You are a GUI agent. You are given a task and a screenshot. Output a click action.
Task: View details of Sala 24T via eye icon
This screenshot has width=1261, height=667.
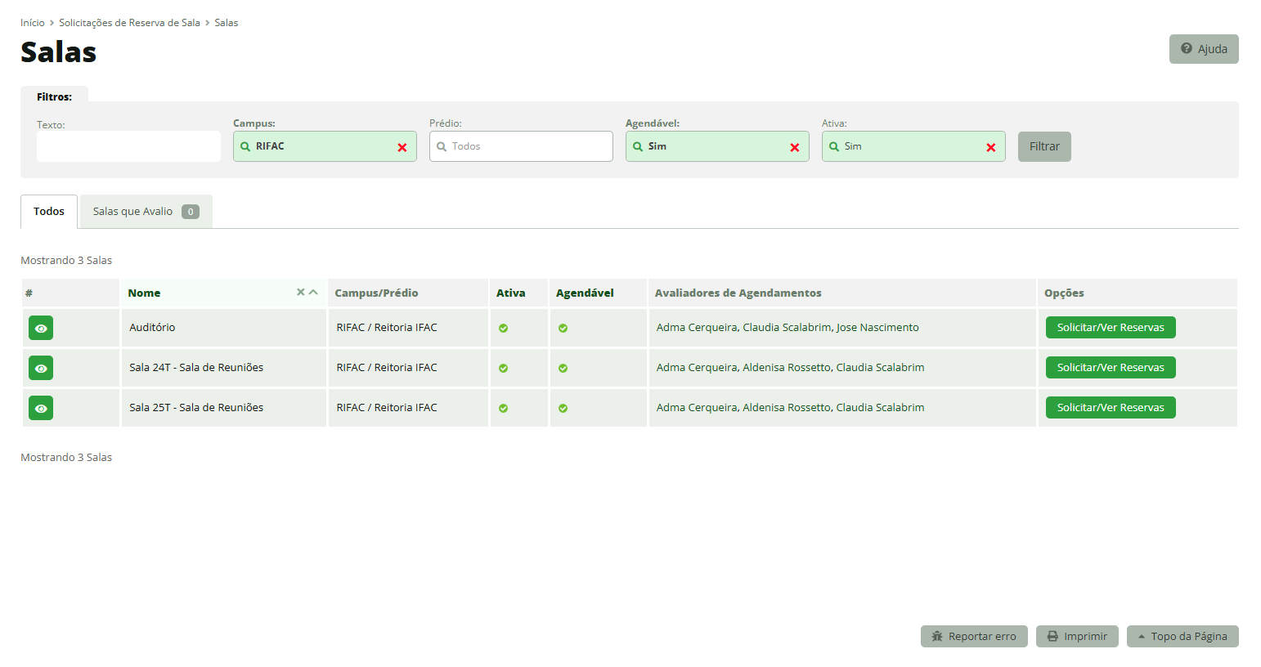pos(41,368)
